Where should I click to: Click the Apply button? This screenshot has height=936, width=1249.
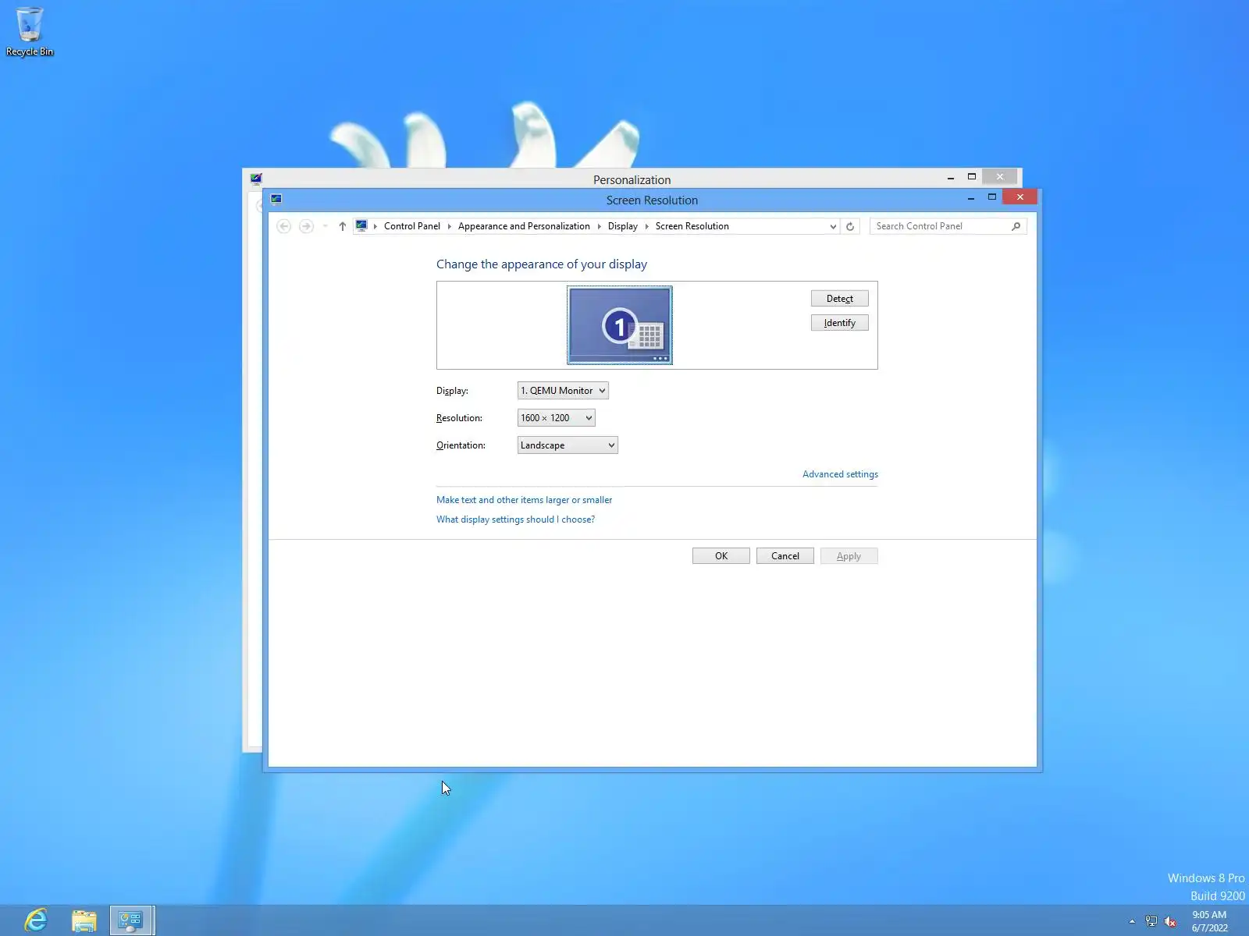pos(849,556)
